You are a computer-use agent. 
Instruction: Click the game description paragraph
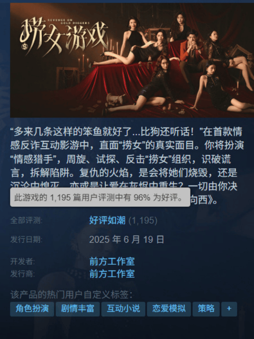pyautogui.click(x=127, y=165)
